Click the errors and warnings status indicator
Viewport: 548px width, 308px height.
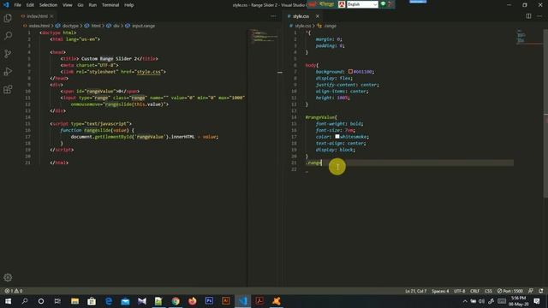[x=14, y=291]
